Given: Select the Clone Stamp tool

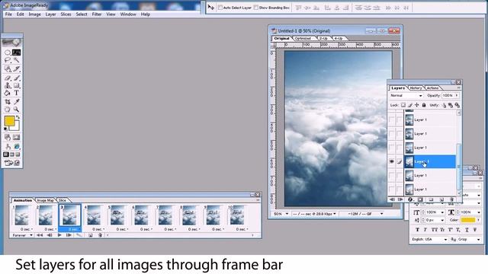Looking at the screenshot, I should pos(8,85).
